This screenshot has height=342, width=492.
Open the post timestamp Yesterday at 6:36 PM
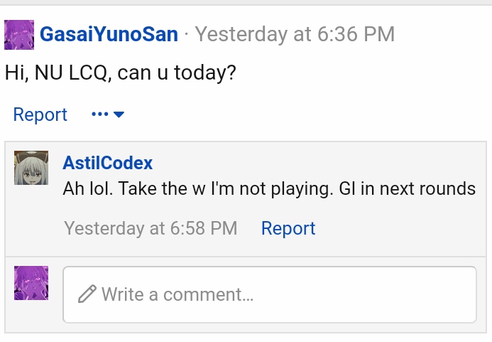pos(295,34)
